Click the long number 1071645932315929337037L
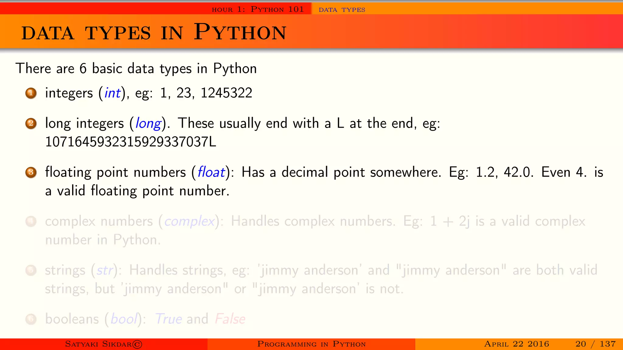This screenshot has height=350, width=623. [131, 142]
